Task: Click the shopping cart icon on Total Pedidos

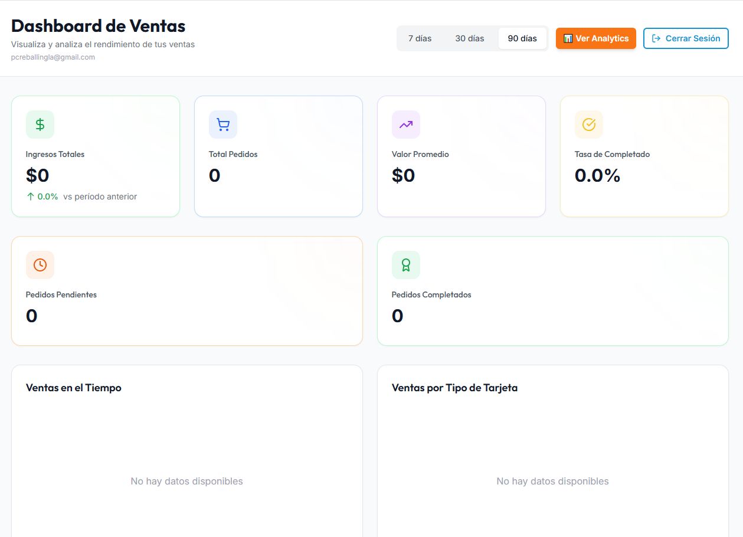Action: (x=223, y=125)
